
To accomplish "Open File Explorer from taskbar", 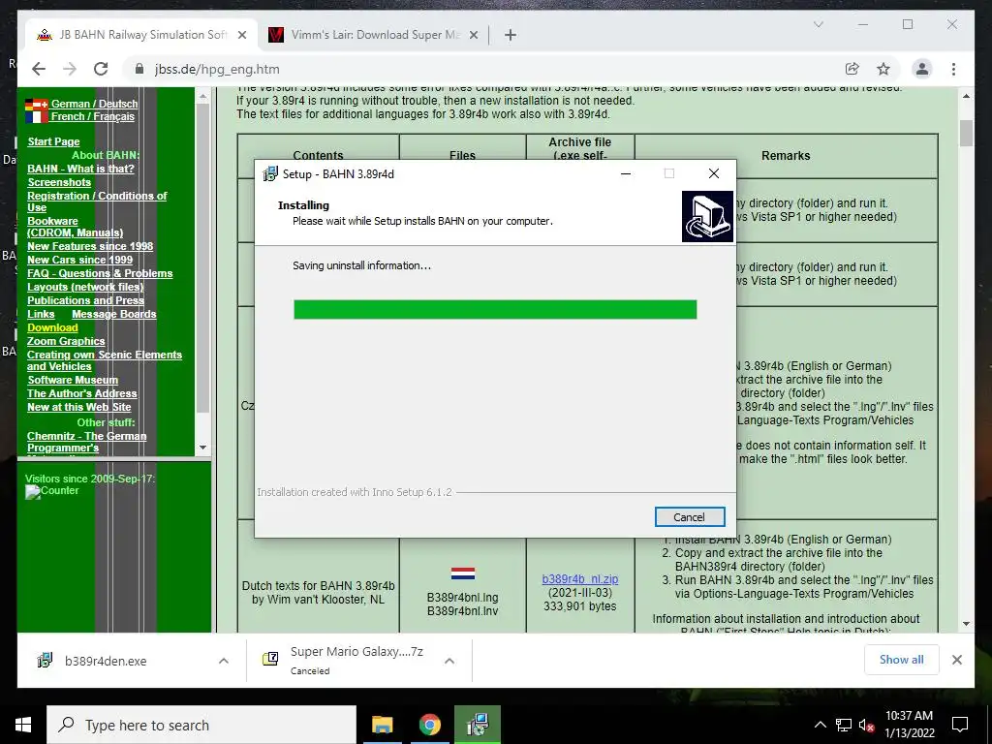I will pos(382,725).
